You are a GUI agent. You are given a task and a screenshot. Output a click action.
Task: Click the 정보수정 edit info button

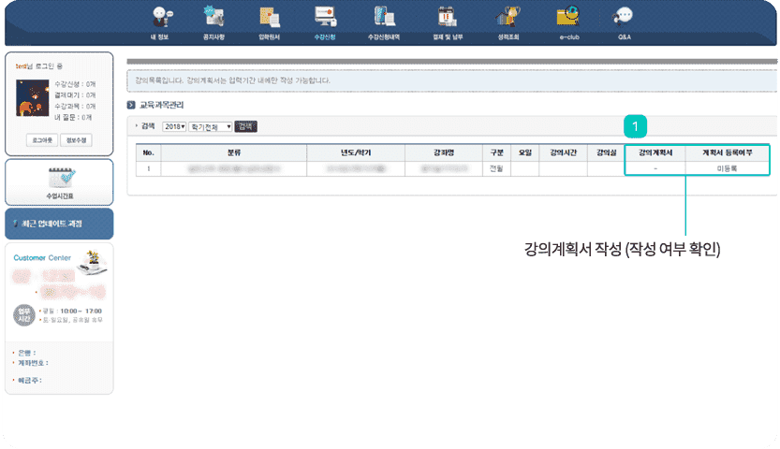tap(77, 138)
